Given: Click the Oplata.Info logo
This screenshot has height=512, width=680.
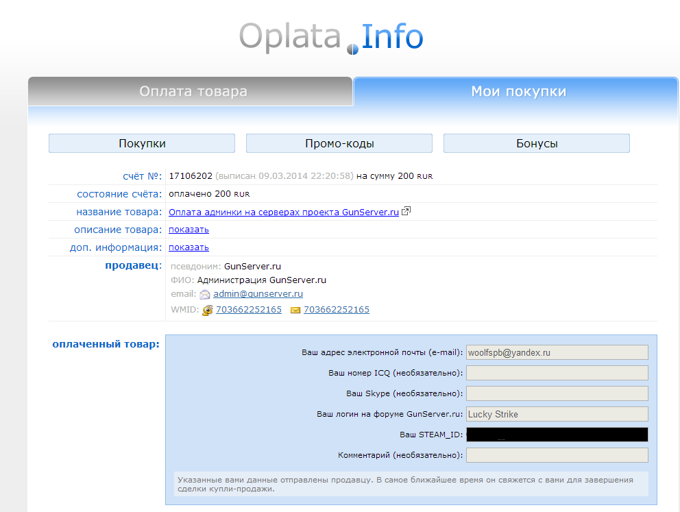Looking at the screenshot, I should click(331, 38).
